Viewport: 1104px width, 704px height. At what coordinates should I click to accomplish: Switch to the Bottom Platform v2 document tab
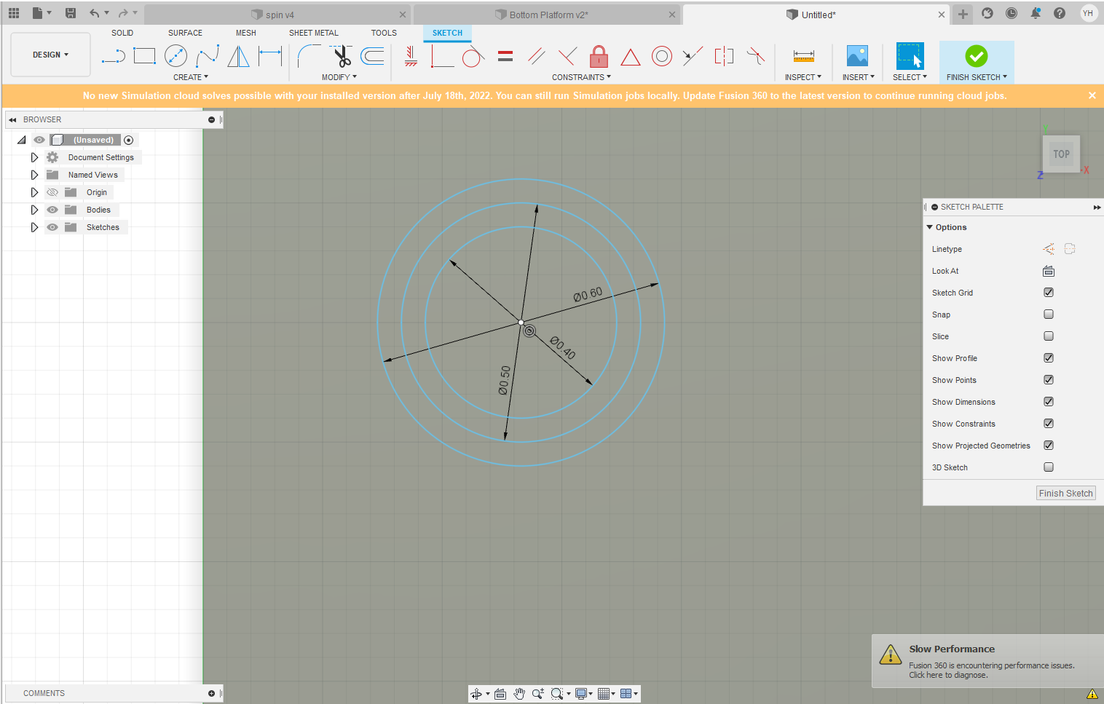coord(548,15)
